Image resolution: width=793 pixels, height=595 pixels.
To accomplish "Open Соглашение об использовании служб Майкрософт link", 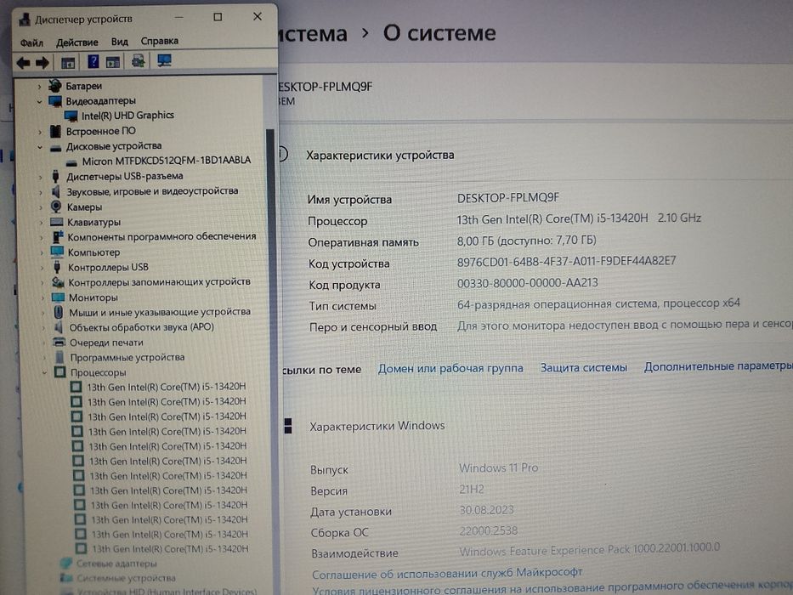I will pyautogui.click(x=447, y=573).
